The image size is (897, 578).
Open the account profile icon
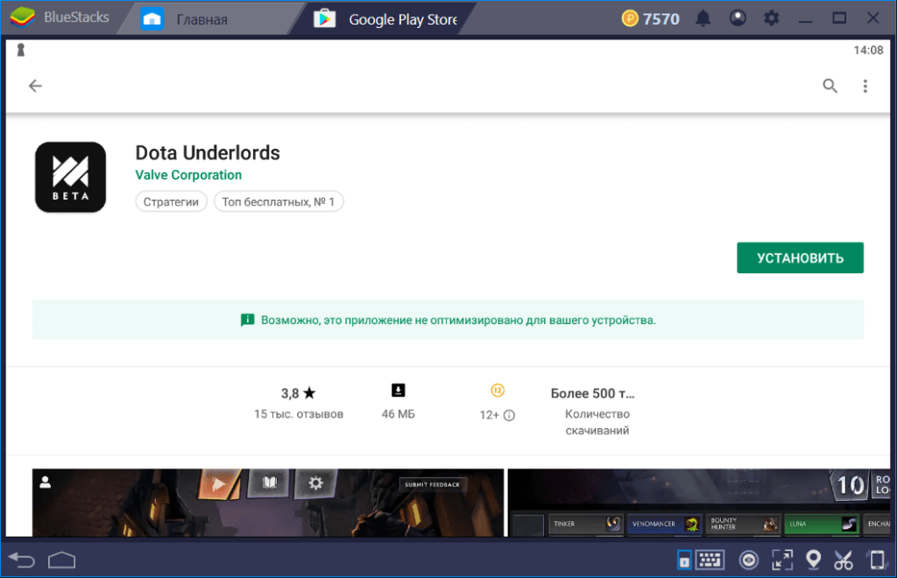(738, 18)
